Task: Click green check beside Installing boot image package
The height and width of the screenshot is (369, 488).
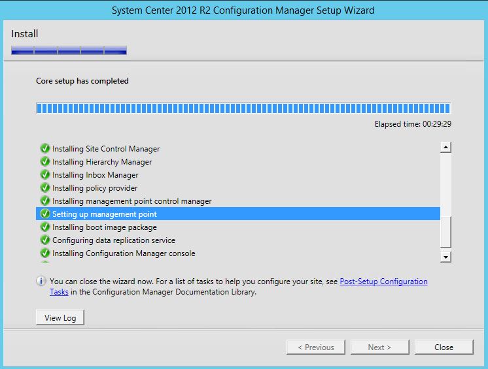Action: click(45, 227)
